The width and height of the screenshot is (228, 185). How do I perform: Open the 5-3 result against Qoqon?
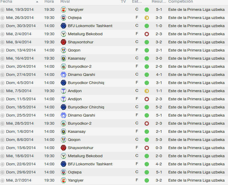click(x=159, y=140)
